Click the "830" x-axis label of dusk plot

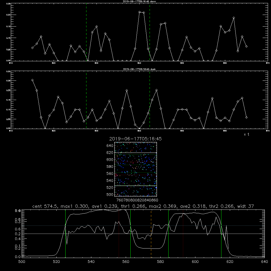pos(97,131)
